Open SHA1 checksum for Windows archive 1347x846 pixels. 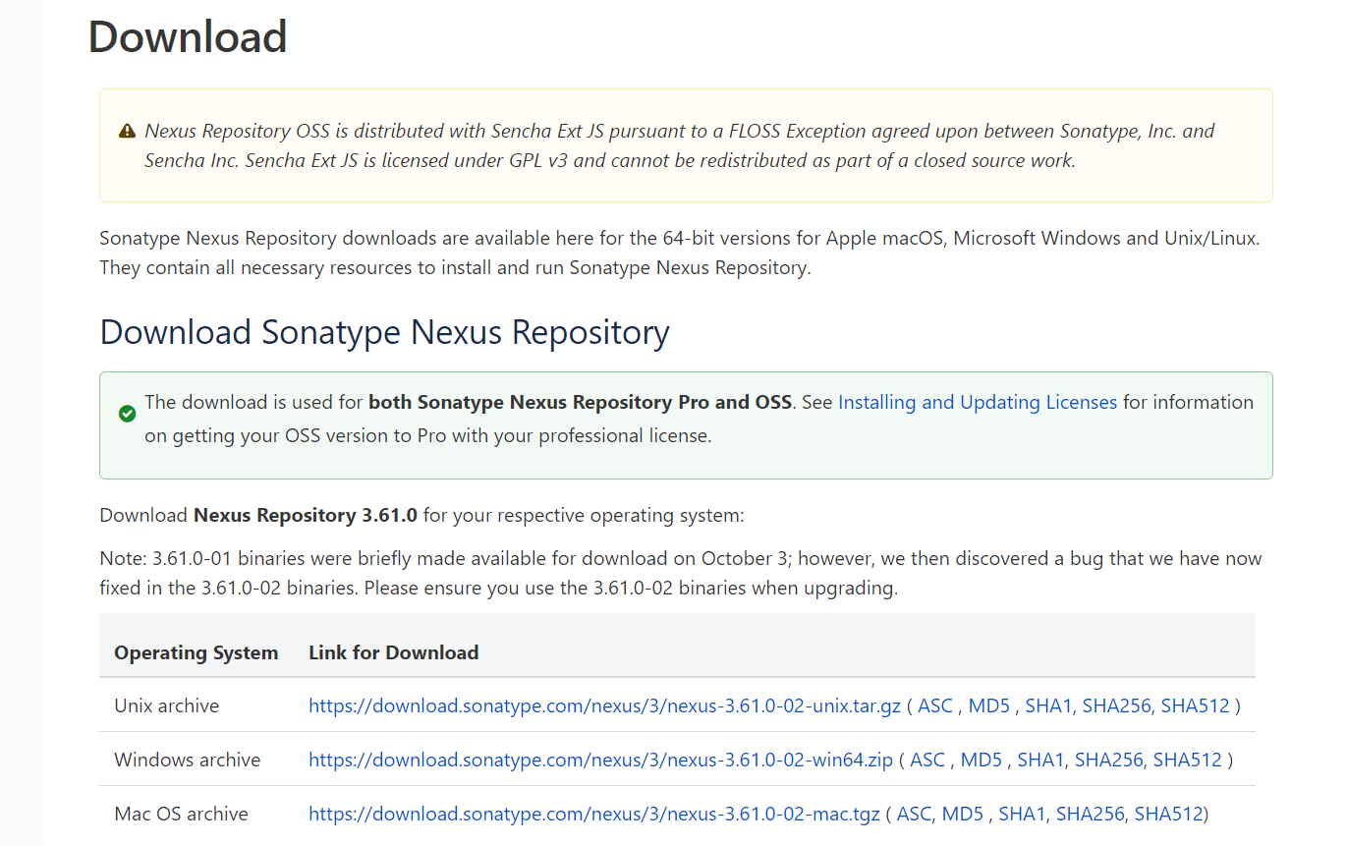1040,760
